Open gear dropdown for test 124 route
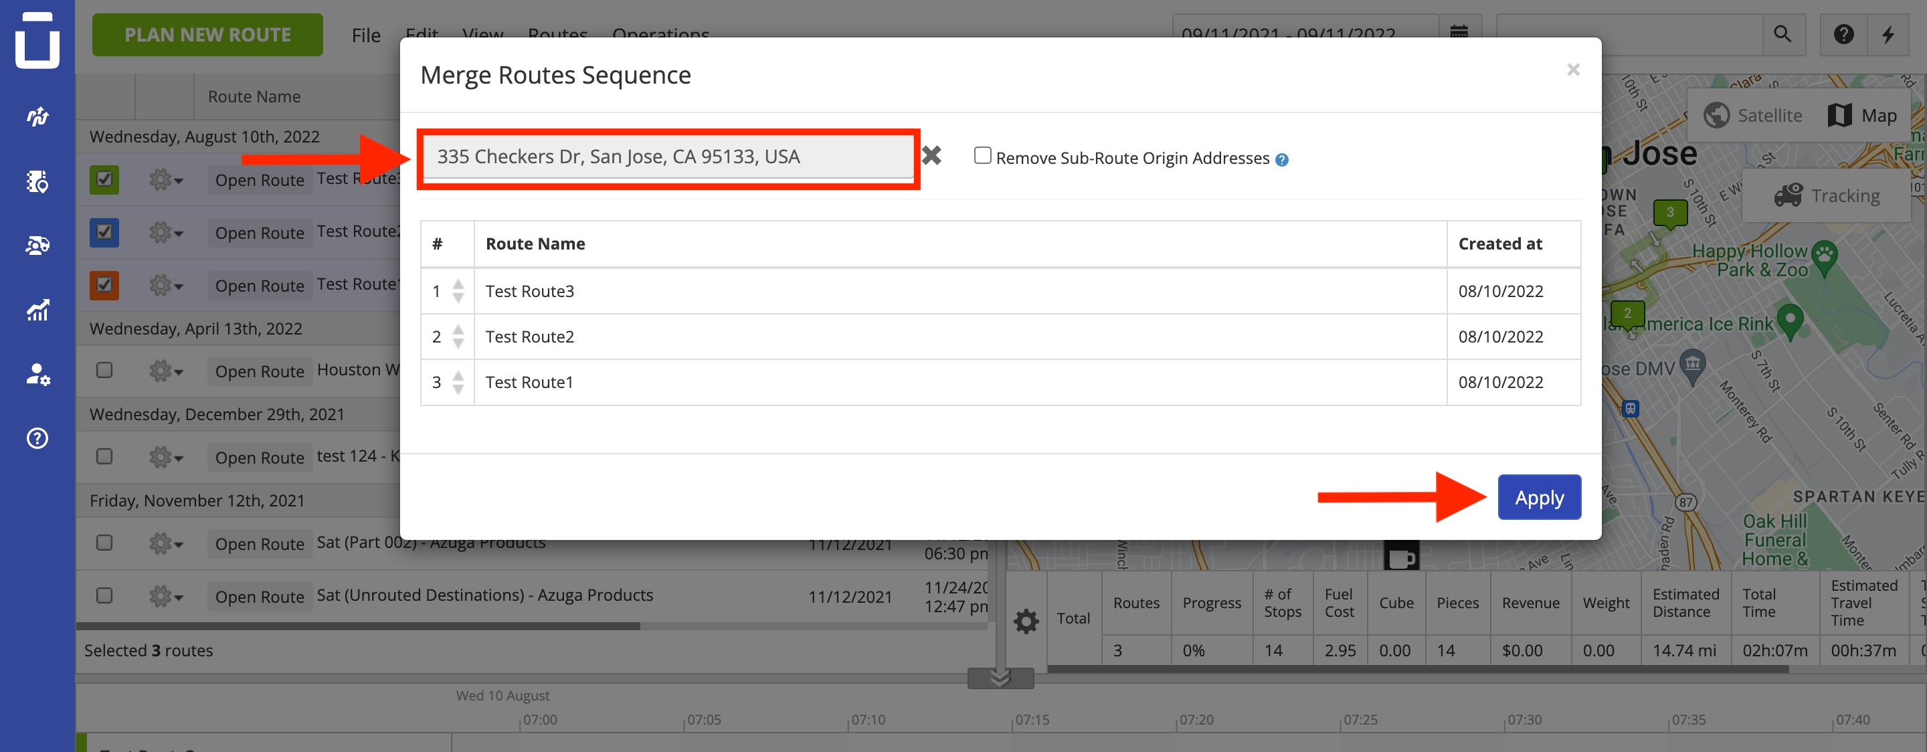 click(165, 456)
